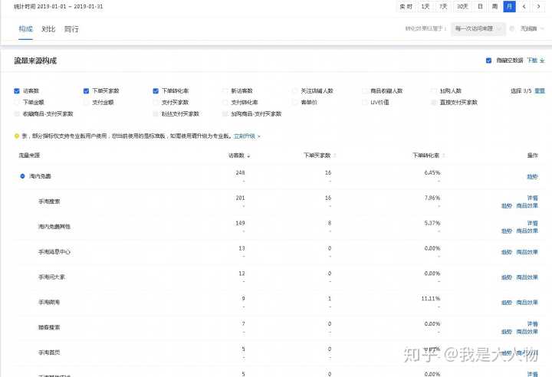
Task: Click the yellow tip bulb icon in the notice
Action: (x=16, y=136)
